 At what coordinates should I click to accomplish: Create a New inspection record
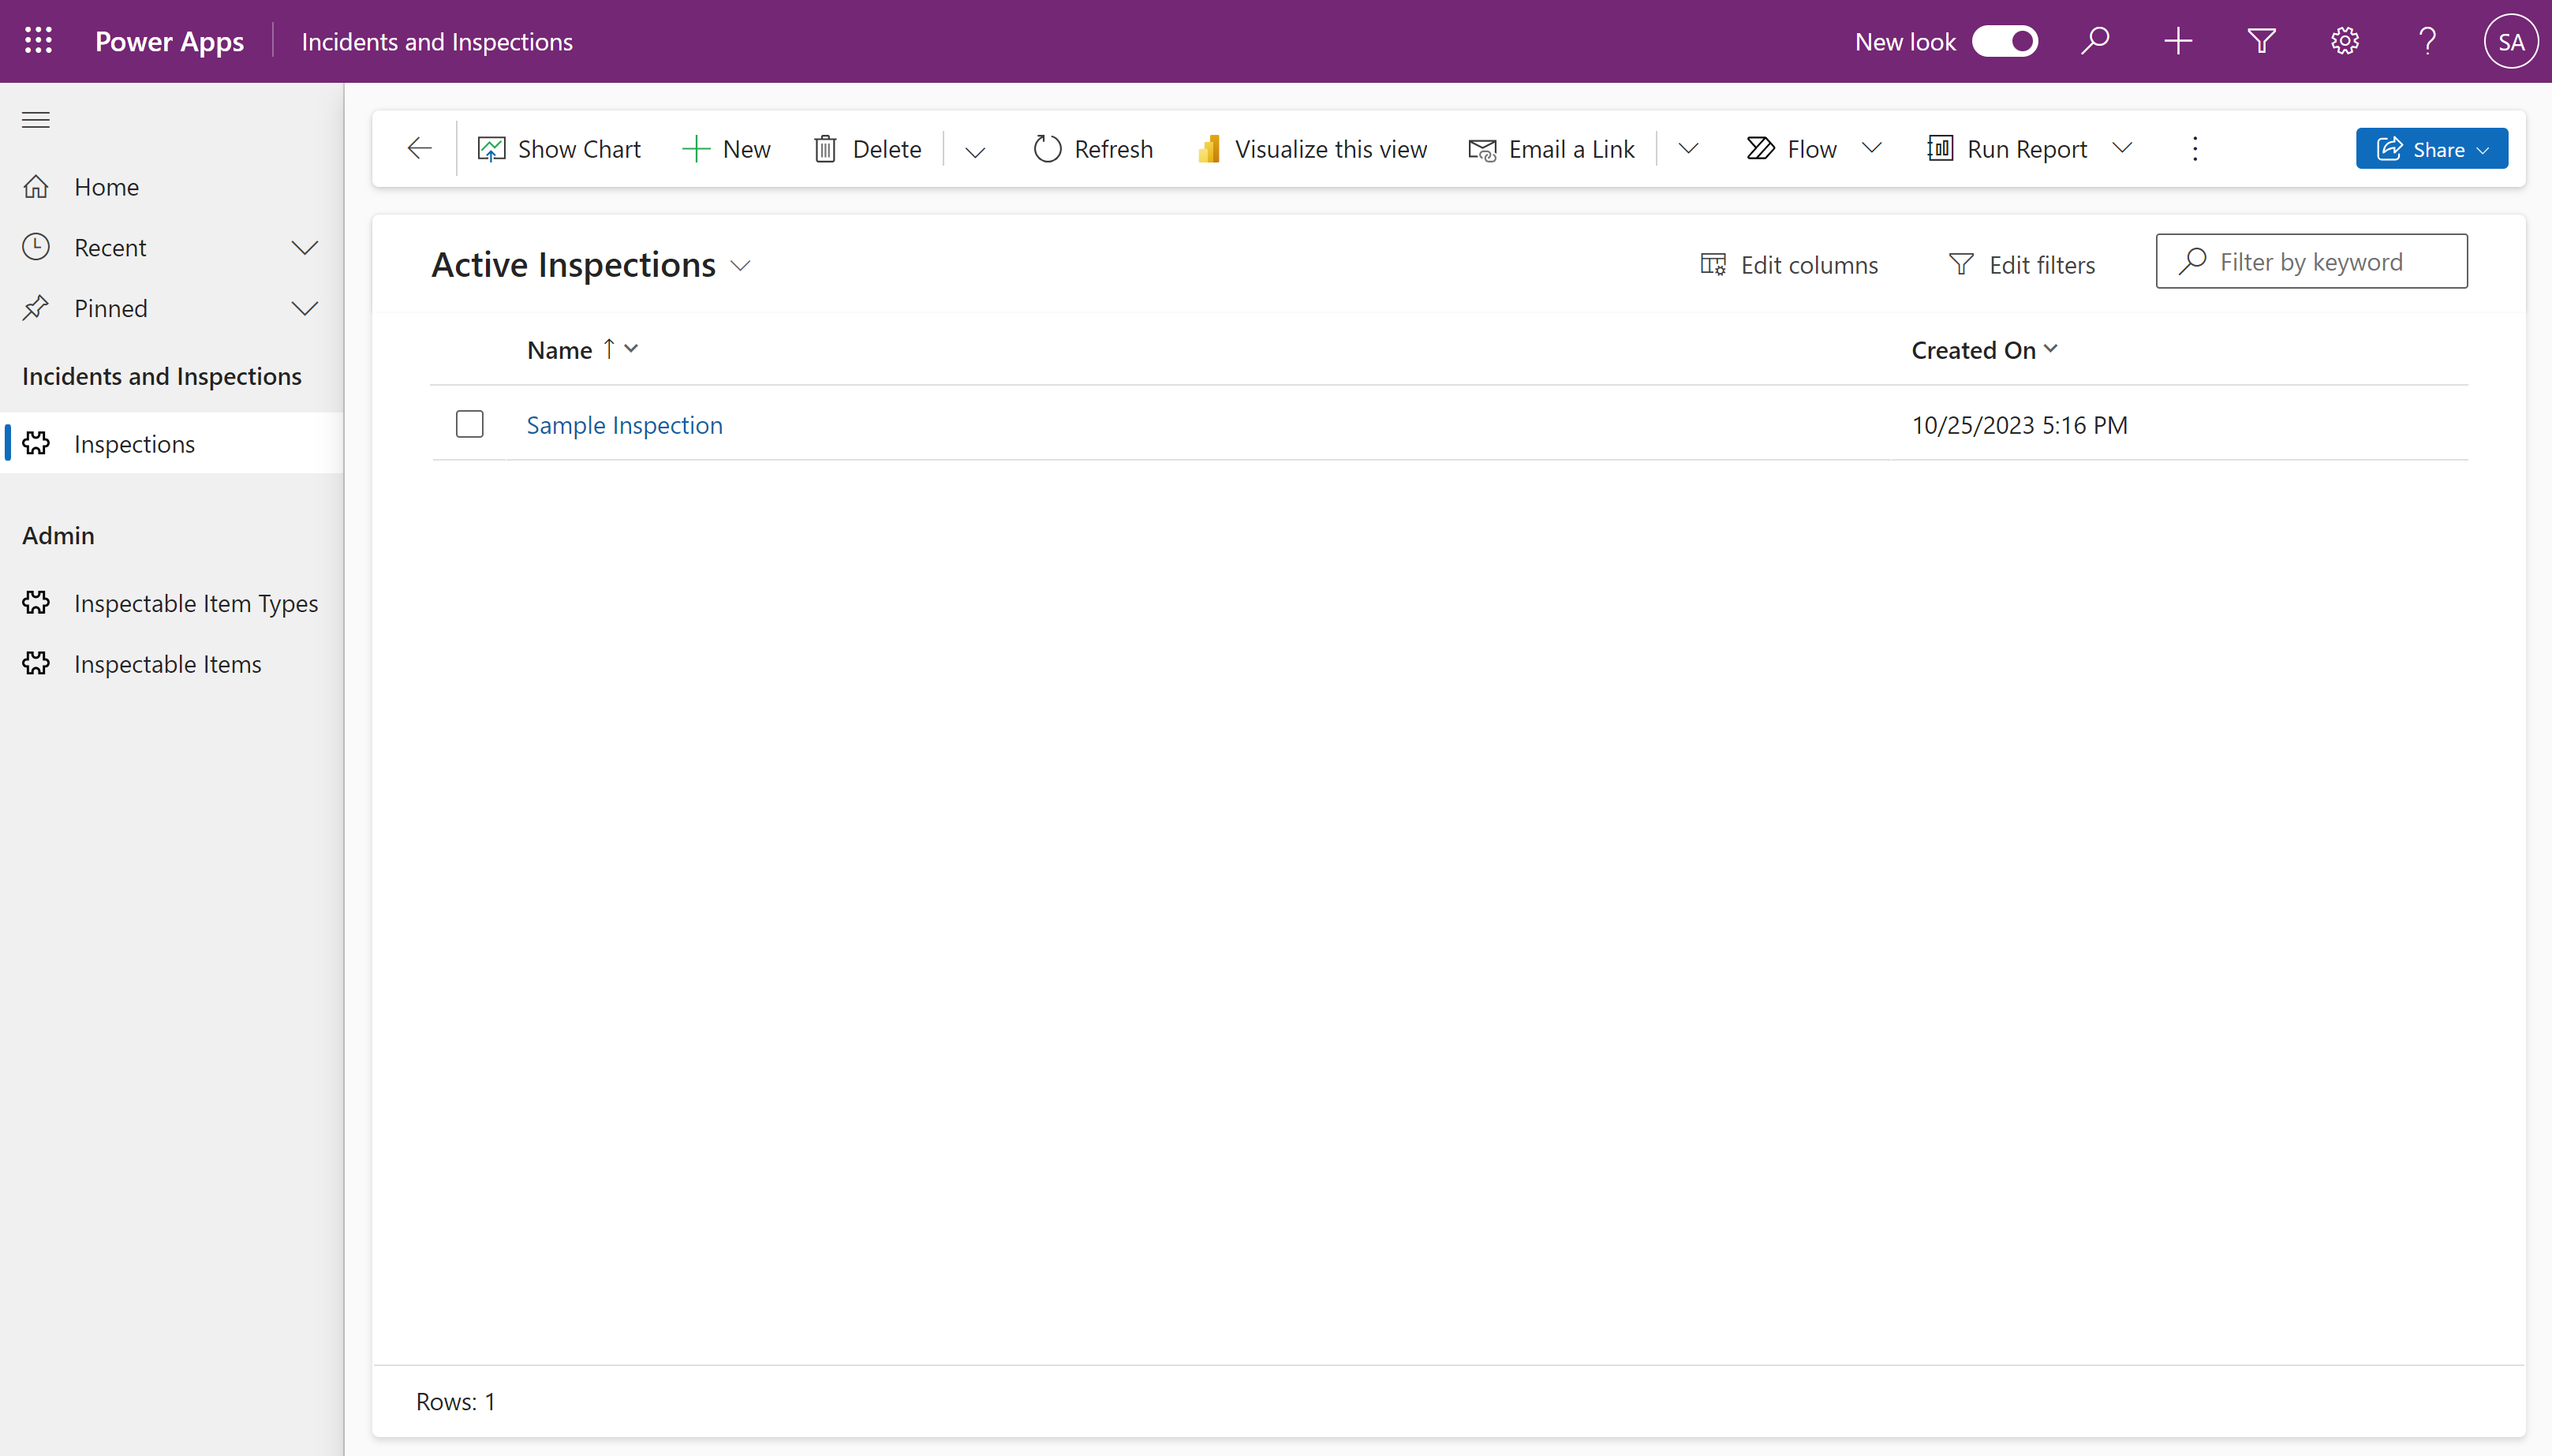(x=727, y=149)
